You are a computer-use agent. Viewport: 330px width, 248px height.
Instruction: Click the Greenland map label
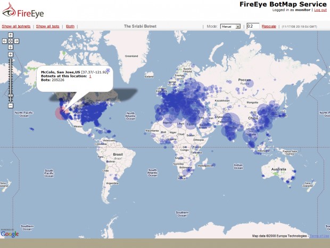pyautogui.click(x=131, y=56)
